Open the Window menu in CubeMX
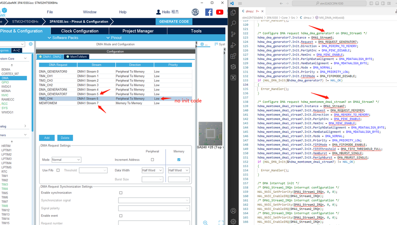This screenshot has height=225, width=397. (90, 12)
